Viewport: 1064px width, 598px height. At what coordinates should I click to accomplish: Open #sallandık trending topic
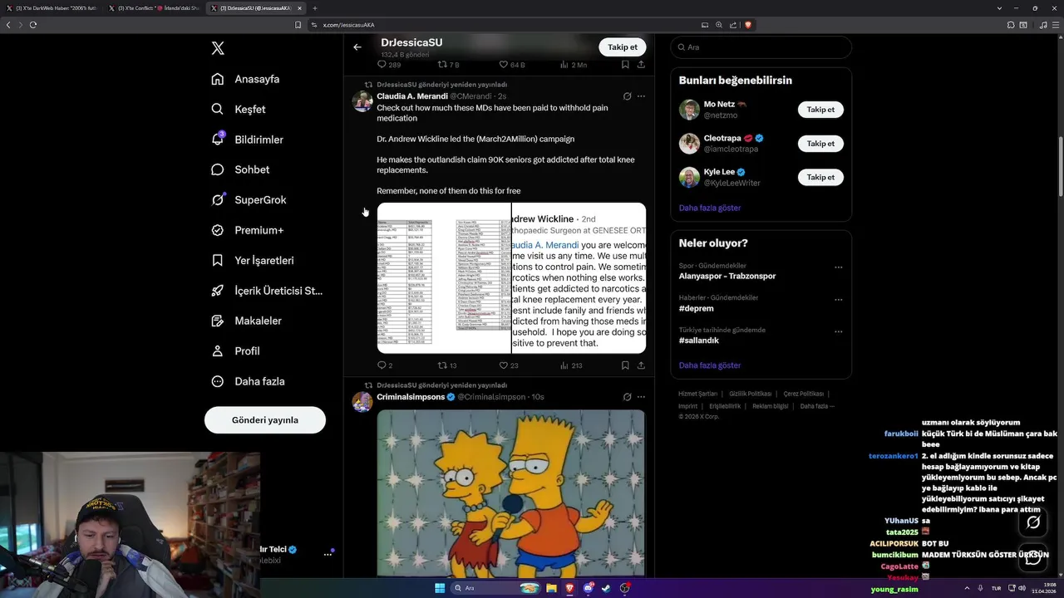point(699,341)
